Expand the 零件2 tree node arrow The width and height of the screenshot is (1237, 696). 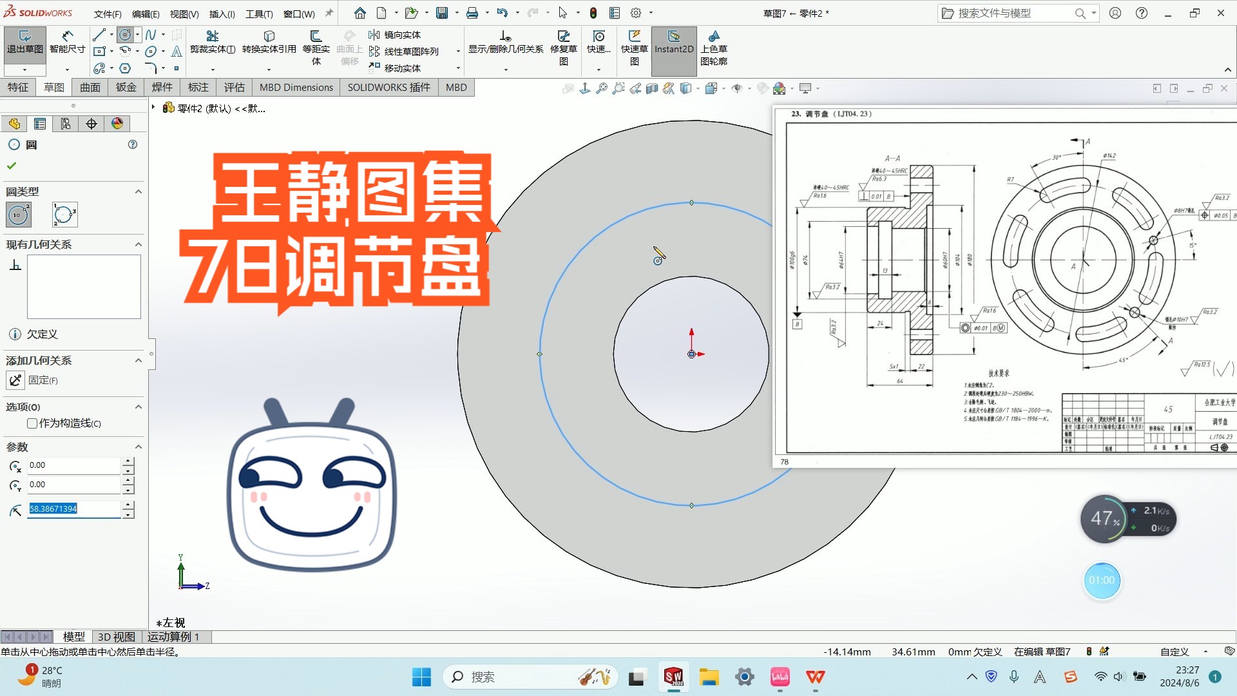153,108
